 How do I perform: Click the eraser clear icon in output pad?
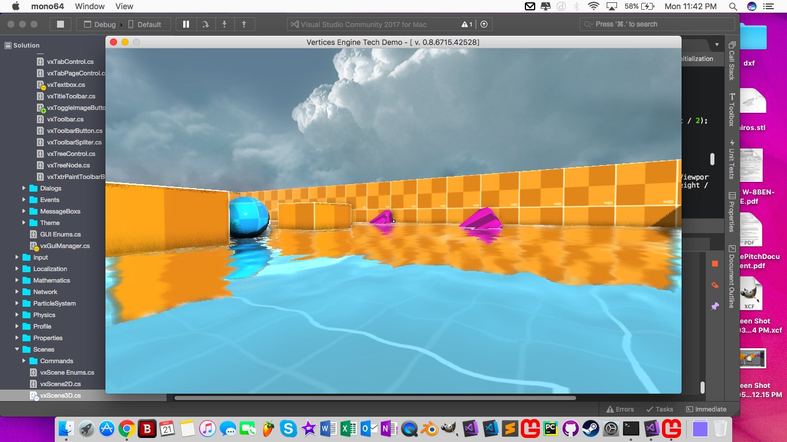(x=715, y=285)
